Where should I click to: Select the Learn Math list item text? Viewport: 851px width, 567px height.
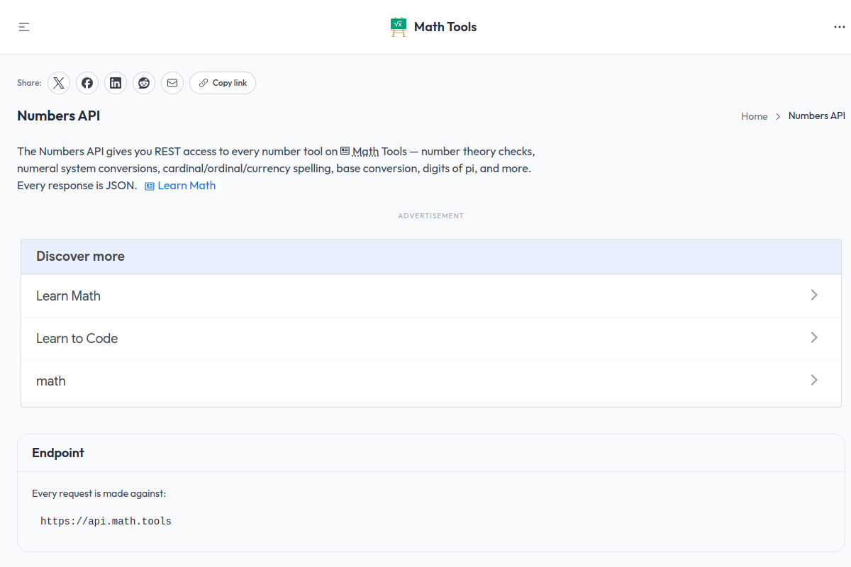click(x=68, y=296)
